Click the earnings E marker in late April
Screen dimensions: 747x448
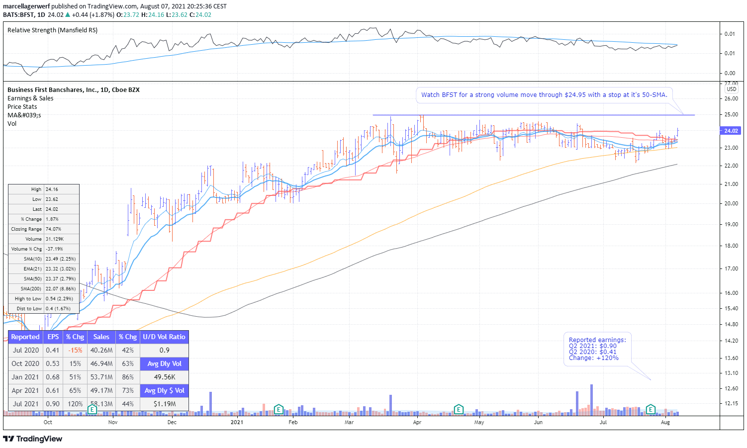[x=459, y=410]
